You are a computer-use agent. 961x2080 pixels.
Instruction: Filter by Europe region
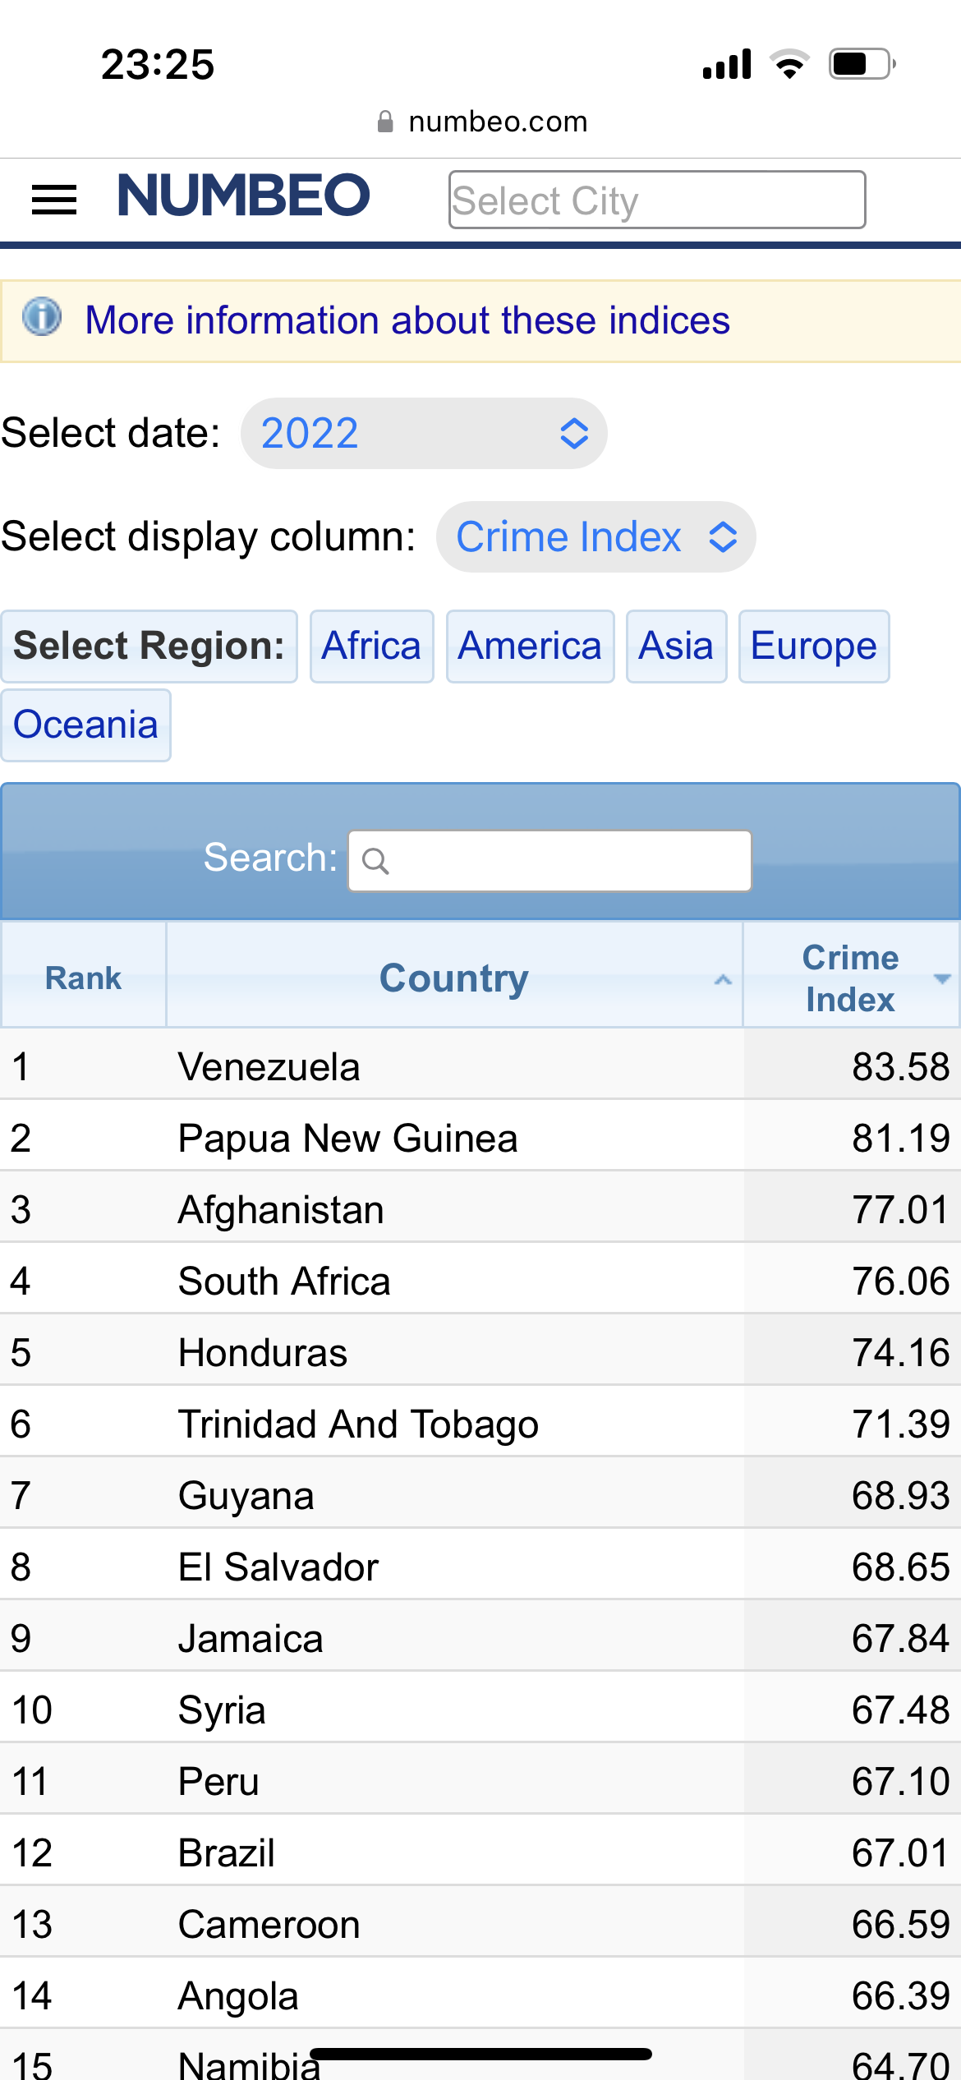(x=813, y=647)
